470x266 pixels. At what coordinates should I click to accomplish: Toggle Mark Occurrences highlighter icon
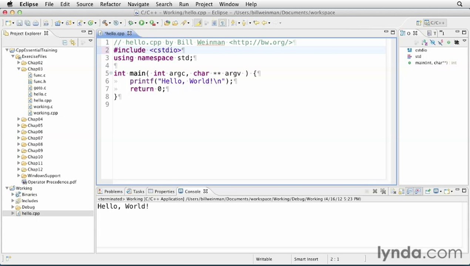click(198, 23)
